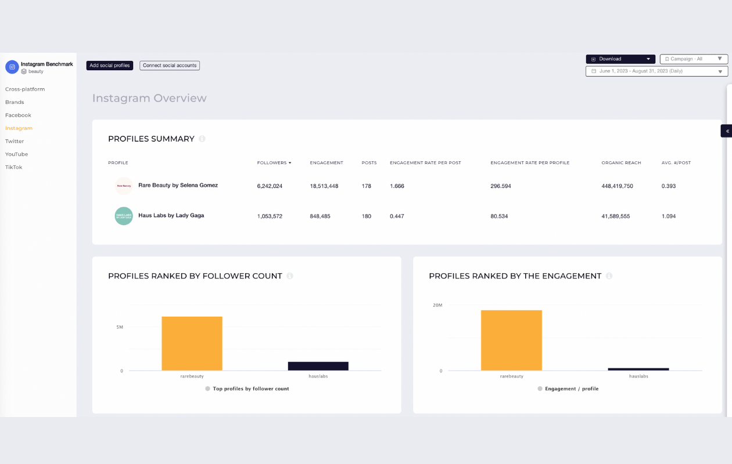Click the Add social profiles button
The height and width of the screenshot is (464, 732).
point(110,66)
